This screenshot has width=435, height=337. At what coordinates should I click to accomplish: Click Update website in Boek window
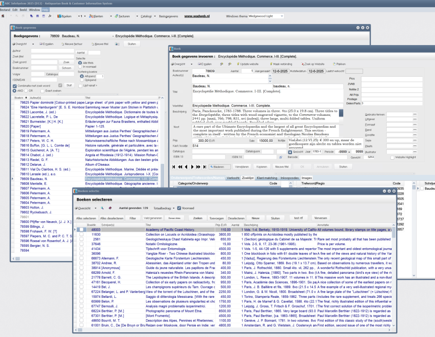(247, 64)
